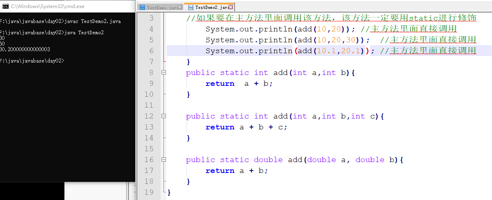The image size is (492, 200).
Task: Click 'public static double' on line 16
Action: 234,160
